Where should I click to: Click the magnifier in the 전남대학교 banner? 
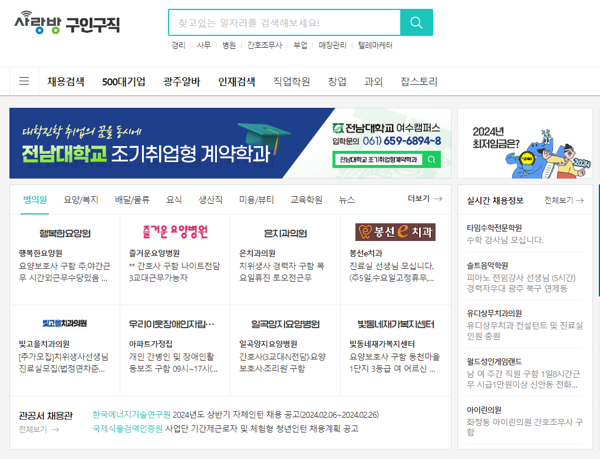click(431, 160)
